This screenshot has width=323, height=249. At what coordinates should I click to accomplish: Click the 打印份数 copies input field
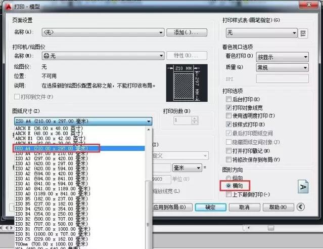[182, 120]
